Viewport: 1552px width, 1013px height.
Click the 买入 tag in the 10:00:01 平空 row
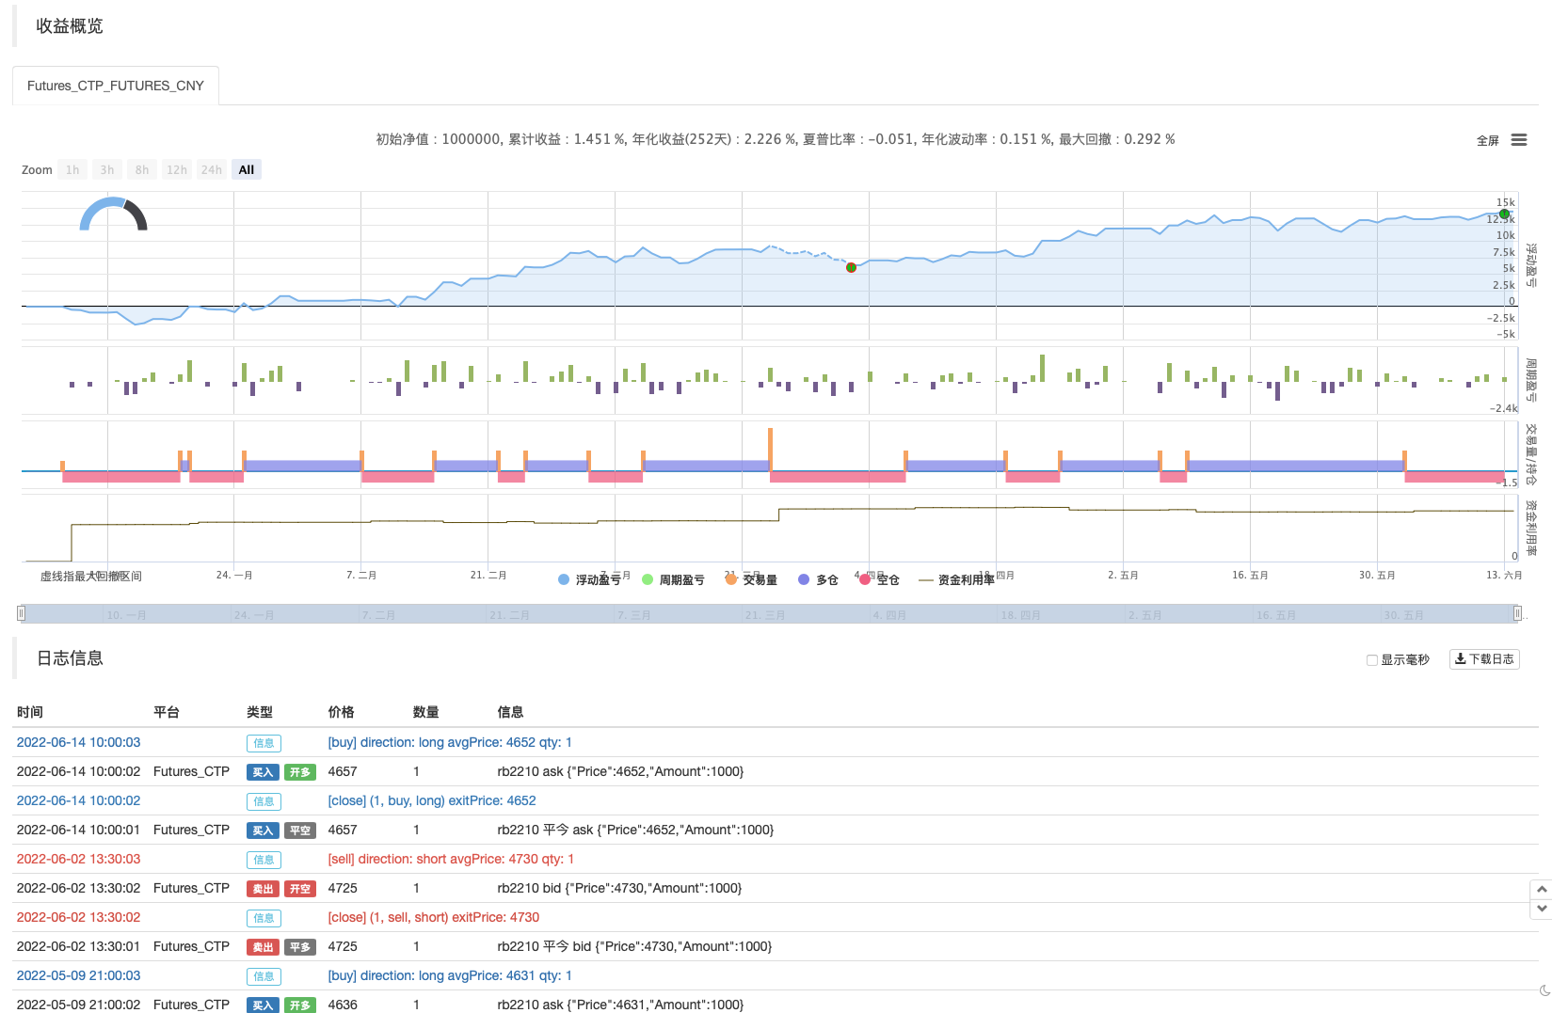point(263,831)
